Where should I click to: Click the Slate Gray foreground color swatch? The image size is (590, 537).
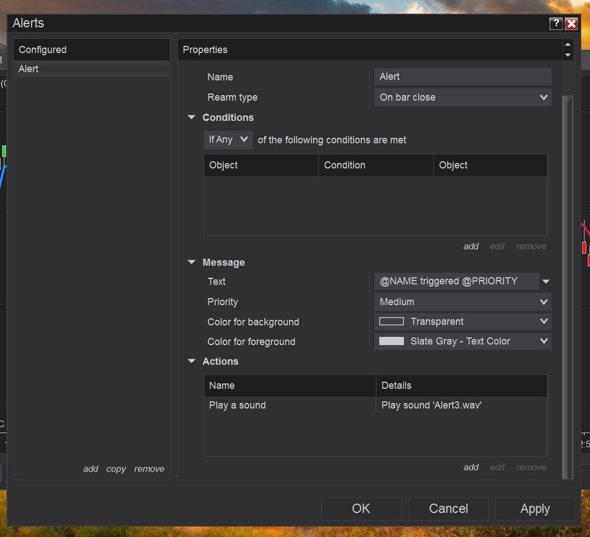(x=391, y=341)
